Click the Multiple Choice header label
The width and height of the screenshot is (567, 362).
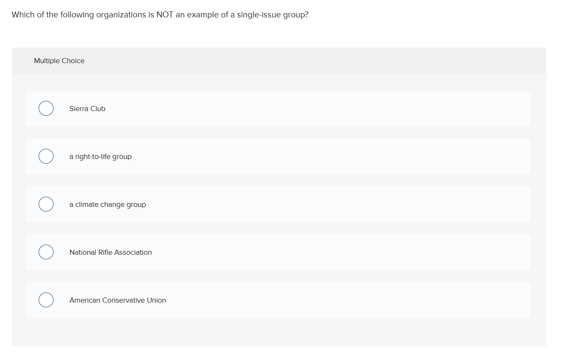[59, 61]
